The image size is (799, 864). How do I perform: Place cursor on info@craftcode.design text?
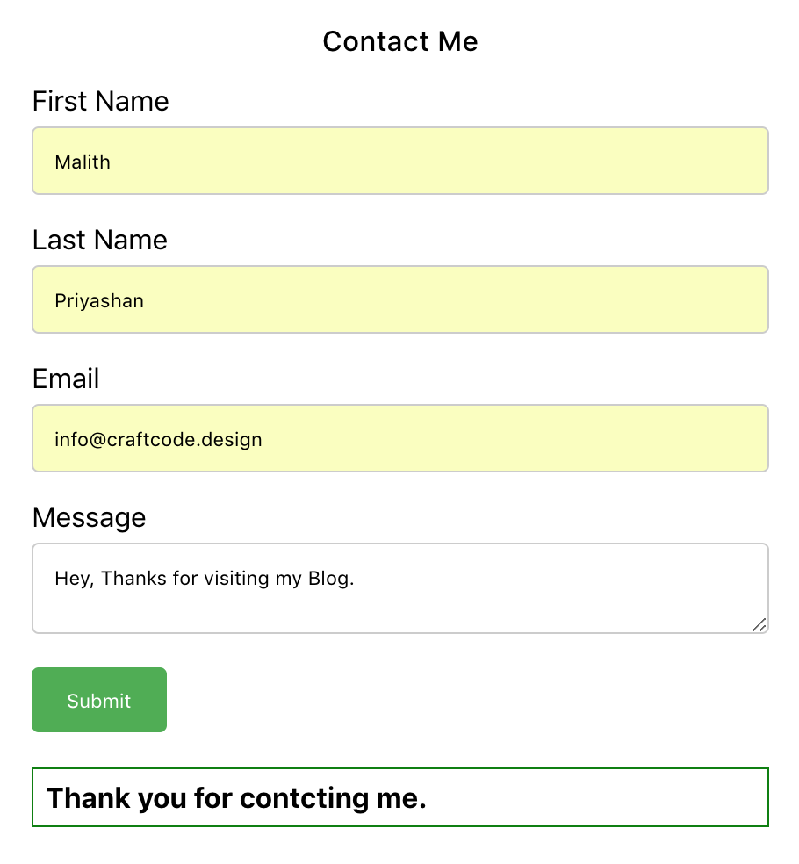coord(158,440)
